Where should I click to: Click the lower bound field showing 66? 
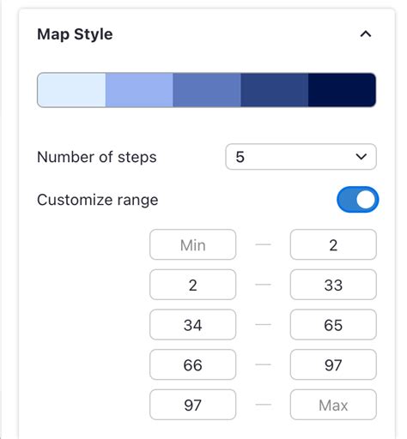pos(193,364)
